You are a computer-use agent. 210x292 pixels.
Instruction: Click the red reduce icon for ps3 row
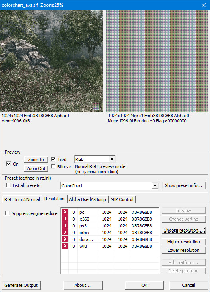coord(65,225)
